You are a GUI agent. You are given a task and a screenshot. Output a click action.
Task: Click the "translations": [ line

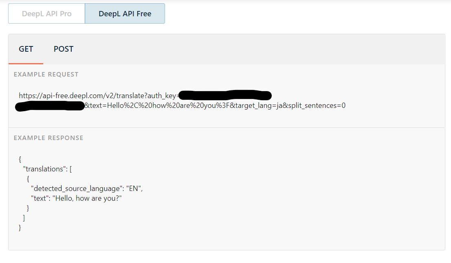pos(47,169)
